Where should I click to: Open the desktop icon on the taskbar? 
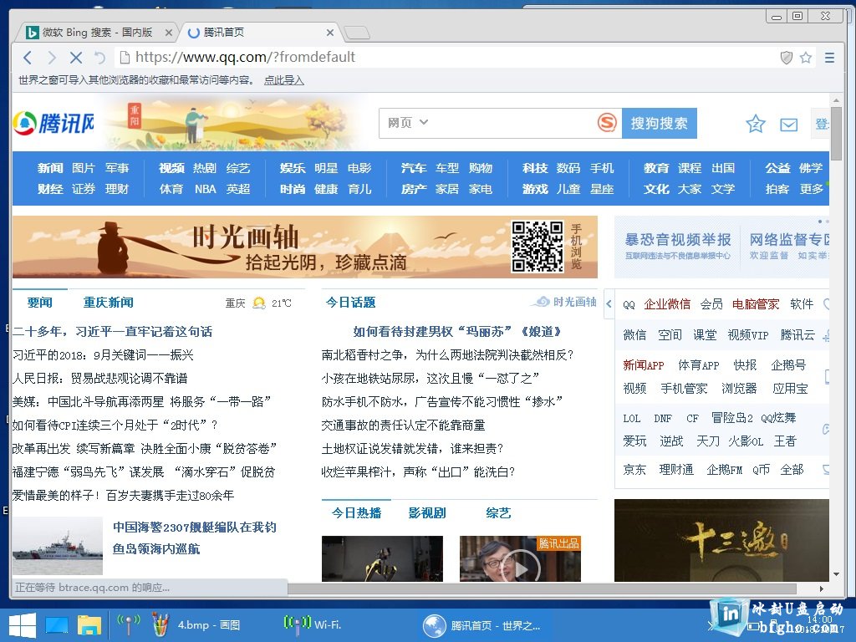pyautogui.click(x=57, y=625)
